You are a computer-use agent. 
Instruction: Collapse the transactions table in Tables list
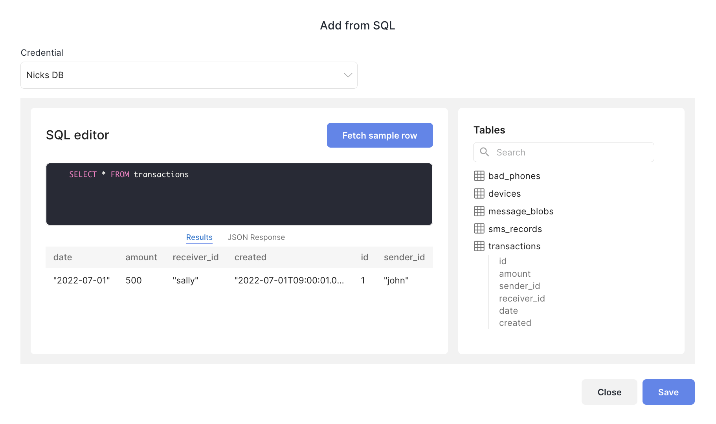pyautogui.click(x=514, y=246)
